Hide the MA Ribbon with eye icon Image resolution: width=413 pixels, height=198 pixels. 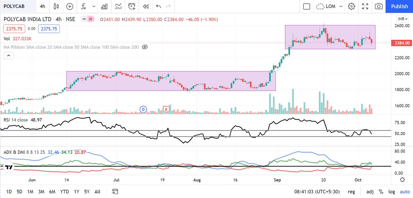(144, 47)
